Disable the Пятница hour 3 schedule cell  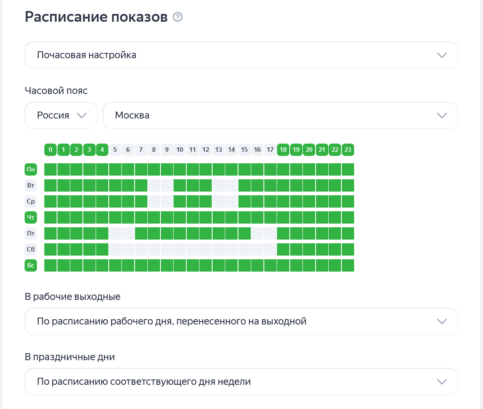[x=89, y=233]
